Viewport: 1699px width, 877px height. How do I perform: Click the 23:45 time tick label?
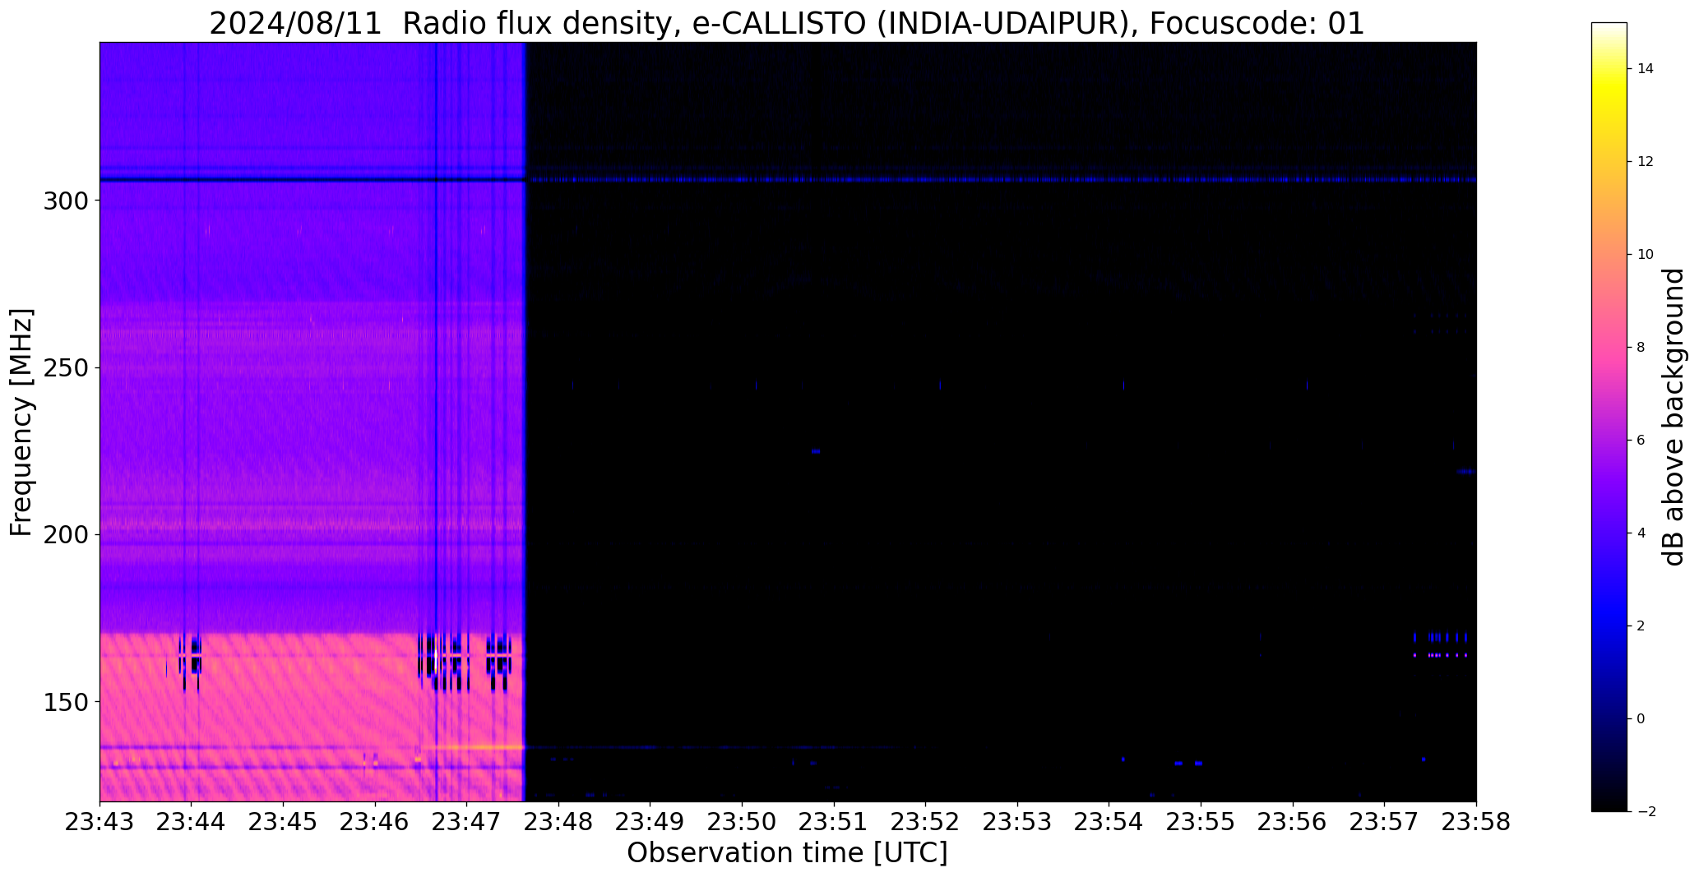284,822
